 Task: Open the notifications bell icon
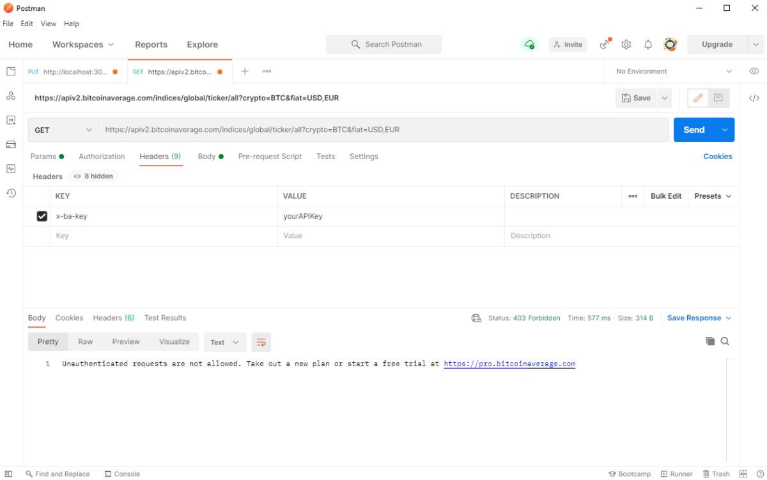(x=648, y=45)
